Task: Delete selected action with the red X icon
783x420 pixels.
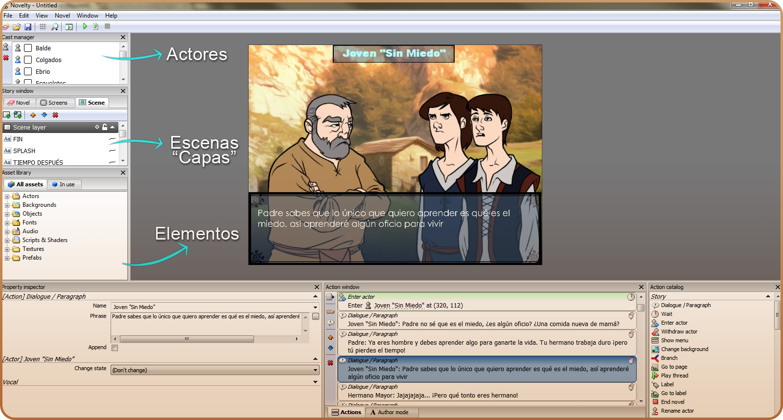Action: point(330,363)
